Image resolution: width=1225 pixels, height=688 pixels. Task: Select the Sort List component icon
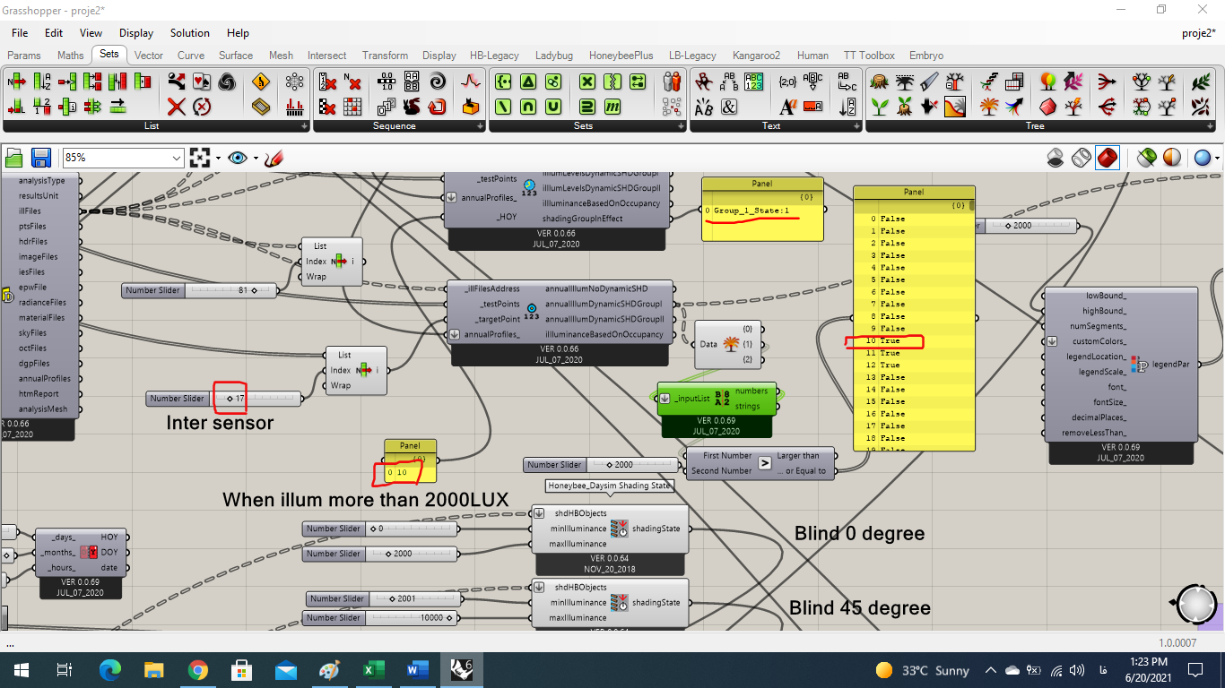42,82
